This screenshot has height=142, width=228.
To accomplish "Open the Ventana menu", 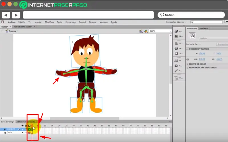I will pos(103,22).
